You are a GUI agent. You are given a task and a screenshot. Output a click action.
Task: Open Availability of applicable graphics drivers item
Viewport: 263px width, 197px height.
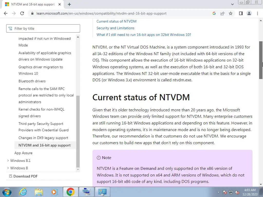pos(45,56)
